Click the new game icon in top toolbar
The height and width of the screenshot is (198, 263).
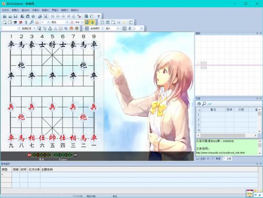[5, 16]
